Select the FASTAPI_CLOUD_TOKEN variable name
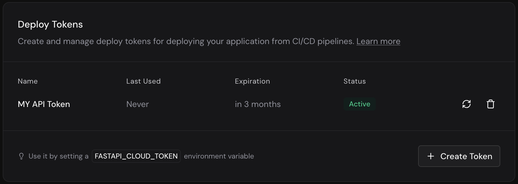518x184 pixels. 136,156
